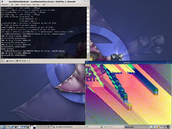Open the blue circular panel icon
This screenshot has width=172, height=129.
(24, 127)
